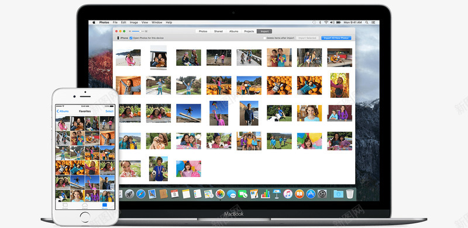This screenshot has width=468, height=228.
Task: Select the dog and girl photo thumbnail
Action: 159,141
